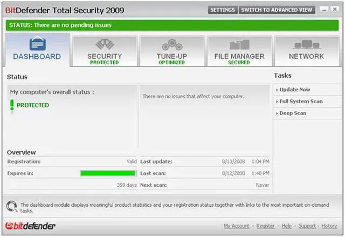
Task: Open the My Account link
Action: 237,226
